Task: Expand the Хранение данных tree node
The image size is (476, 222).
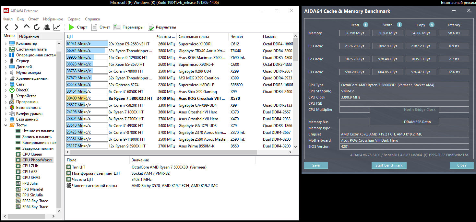Action: coord(6,78)
